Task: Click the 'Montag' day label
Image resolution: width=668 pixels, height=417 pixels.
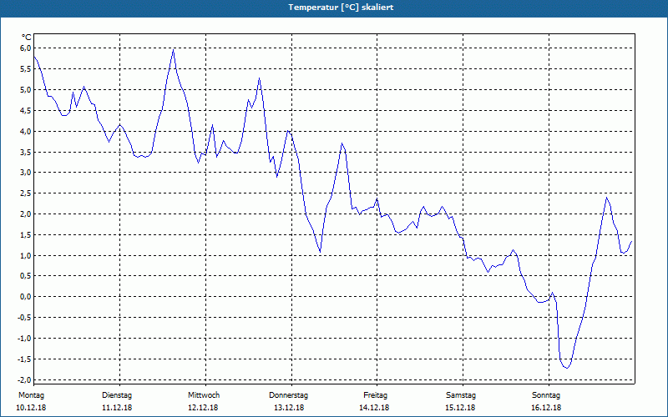Action: [31, 395]
